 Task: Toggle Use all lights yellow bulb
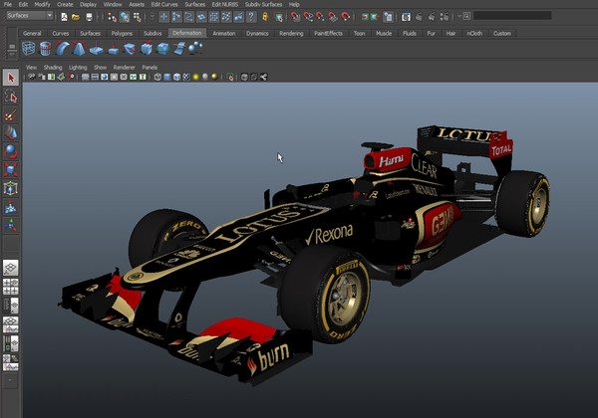coord(195,78)
